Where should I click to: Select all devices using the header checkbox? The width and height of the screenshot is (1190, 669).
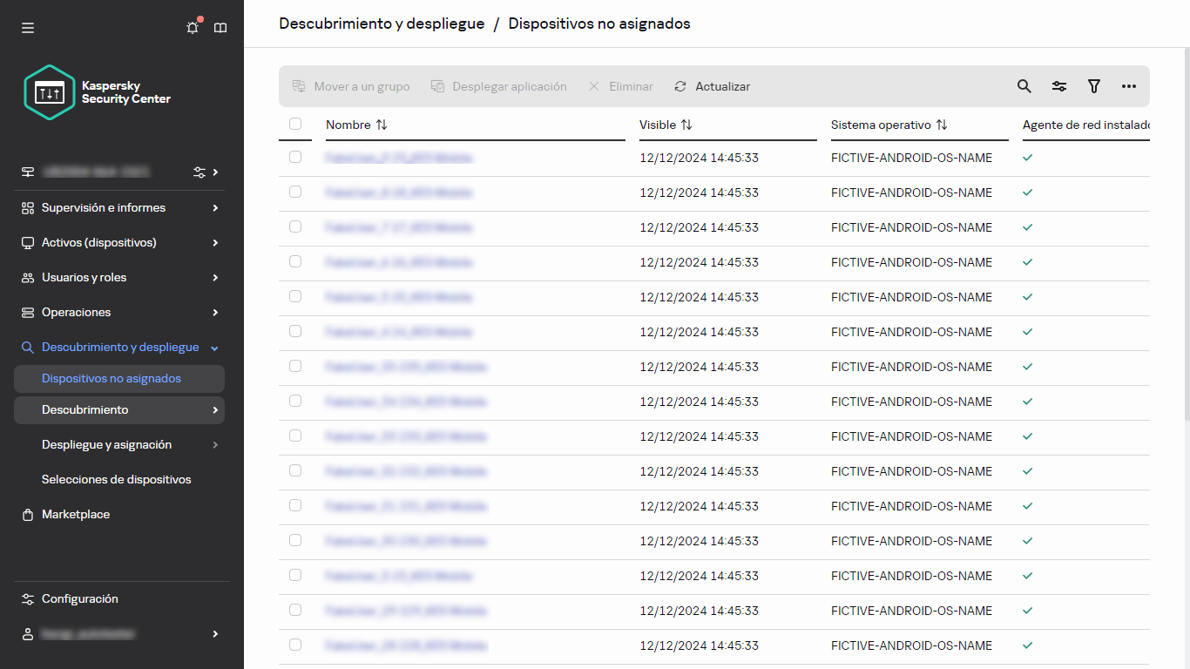295,125
